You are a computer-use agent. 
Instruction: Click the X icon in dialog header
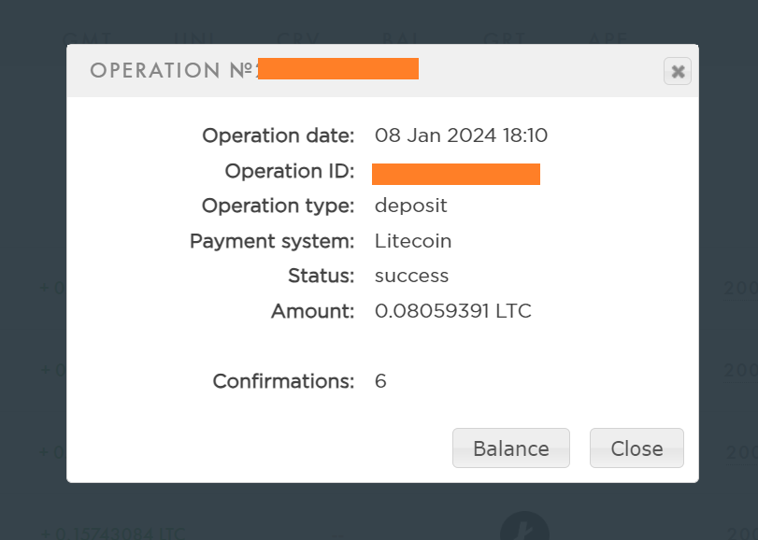(x=678, y=71)
